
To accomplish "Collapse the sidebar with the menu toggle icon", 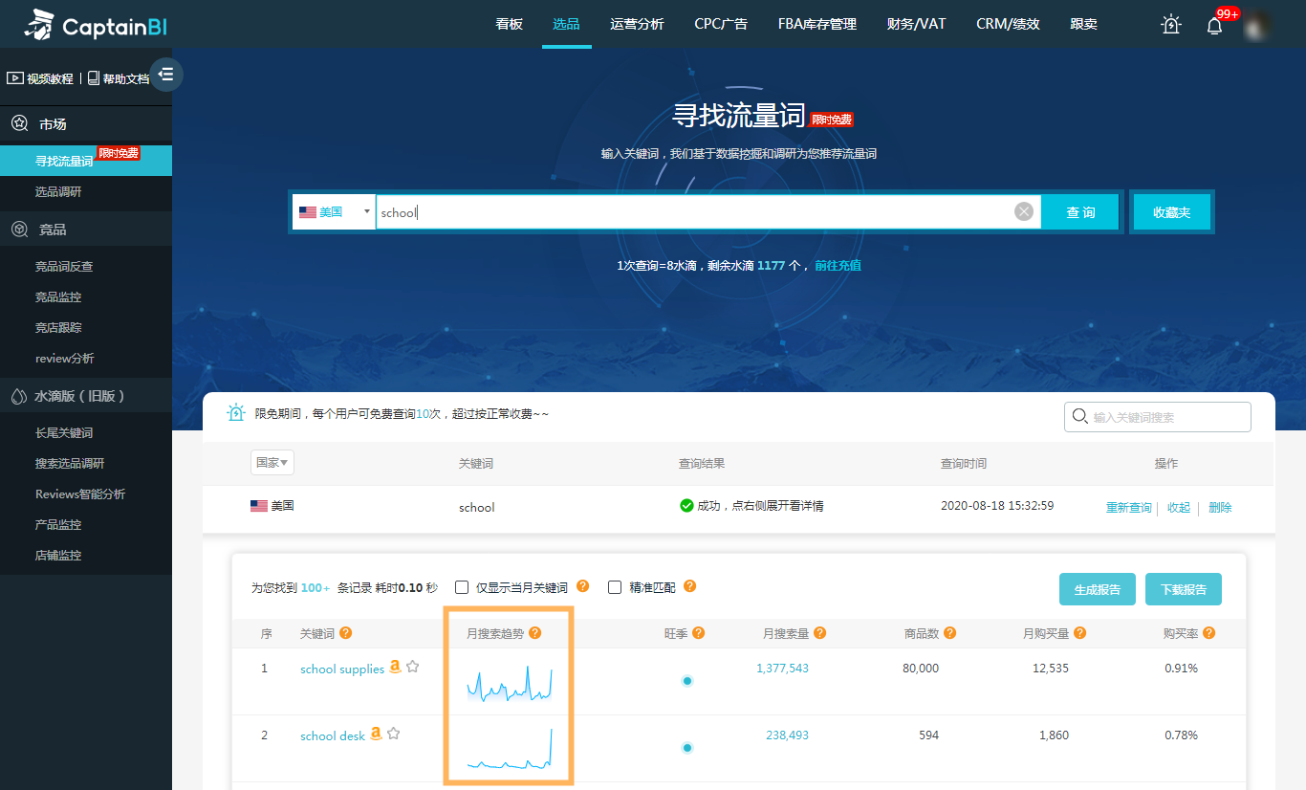I will point(166,75).
